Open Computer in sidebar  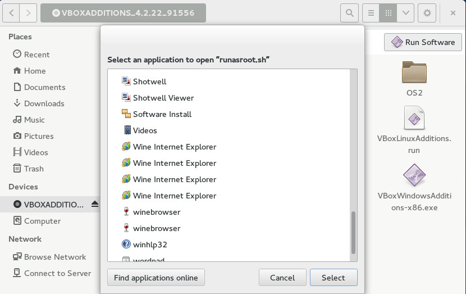coord(50,221)
